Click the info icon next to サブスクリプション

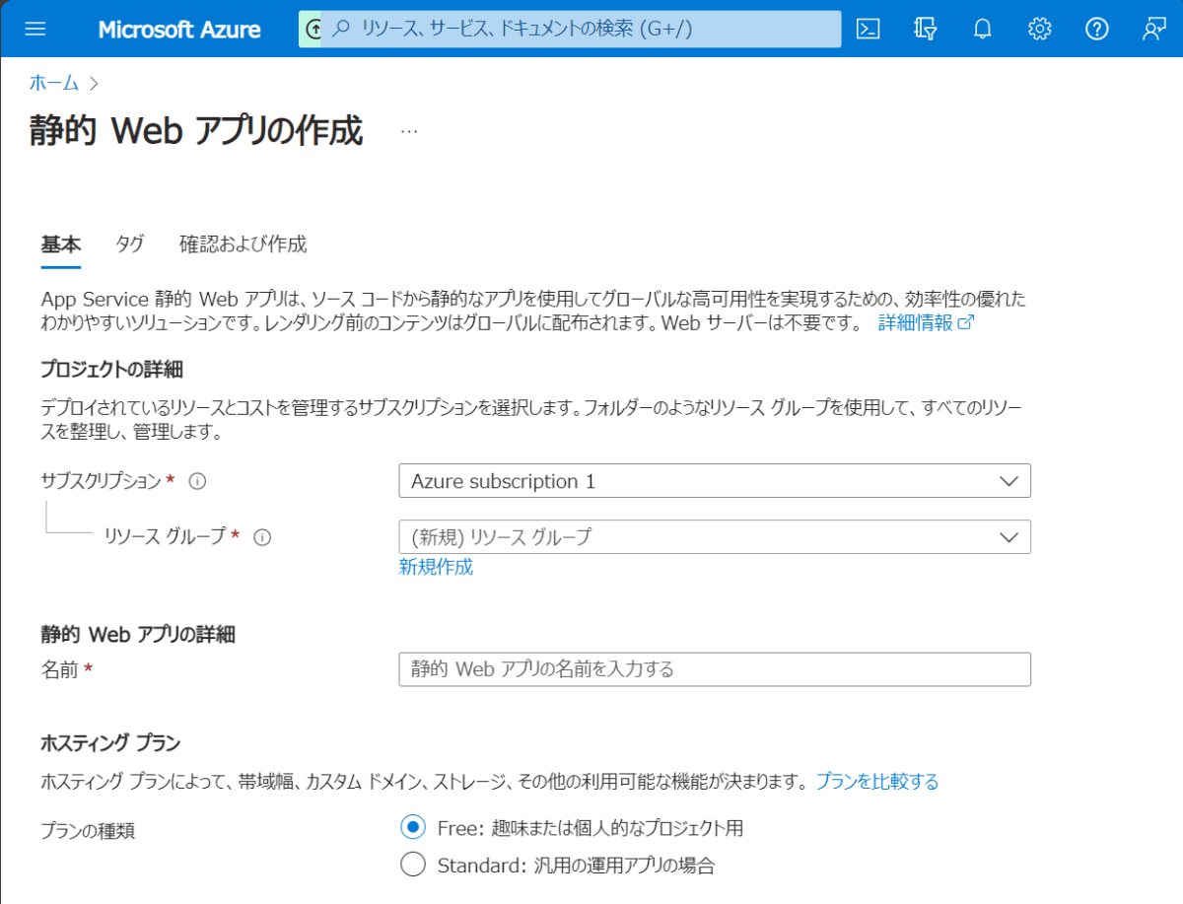[197, 481]
